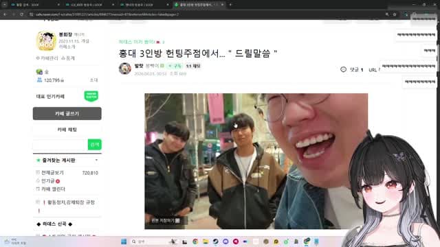440x247 pixels.
Task: Open 인기글 popular posts board
Action: tap(48, 181)
